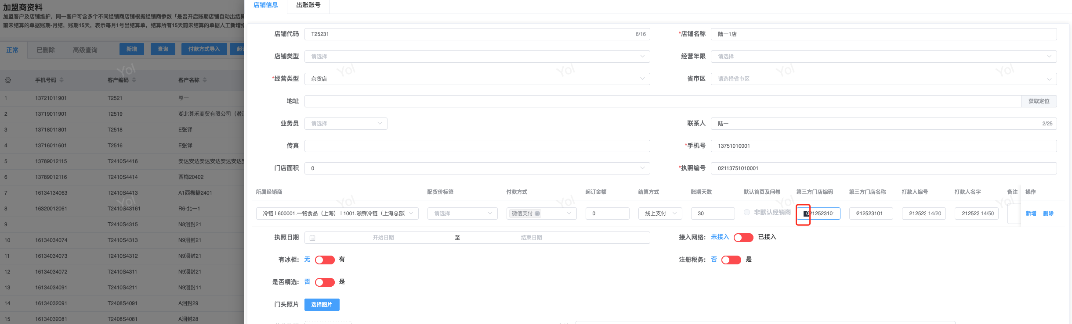Image resolution: width=1072 pixels, height=324 pixels.
Task: Click phone number 16134034074 in background table
Action: point(51,240)
